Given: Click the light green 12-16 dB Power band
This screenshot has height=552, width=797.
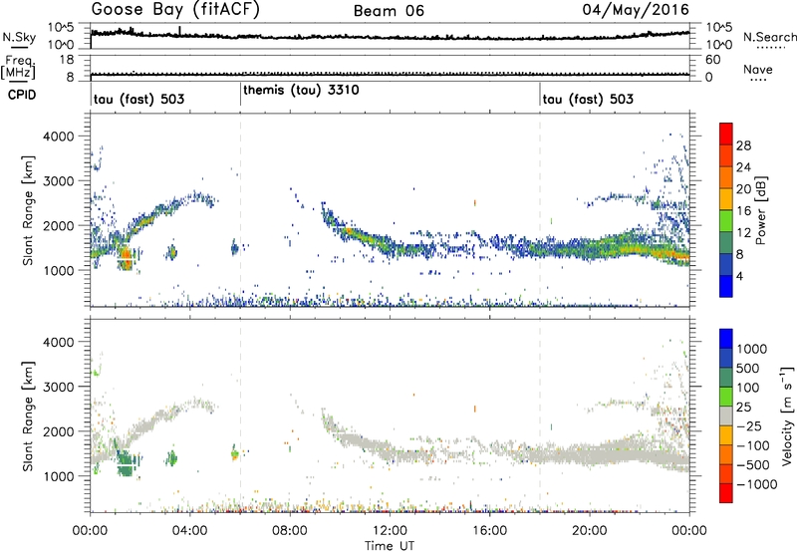Looking at the screenshot, I should (726, 221).
